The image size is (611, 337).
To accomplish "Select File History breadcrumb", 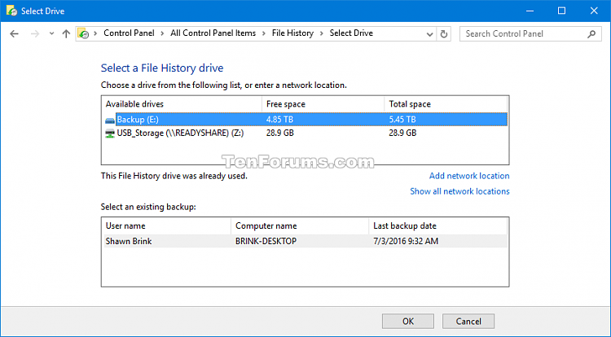I will (x=292, y=33).
